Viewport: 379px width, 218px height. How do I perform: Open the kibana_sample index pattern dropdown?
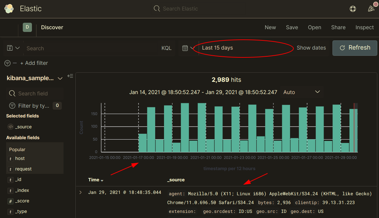[35, 78]
